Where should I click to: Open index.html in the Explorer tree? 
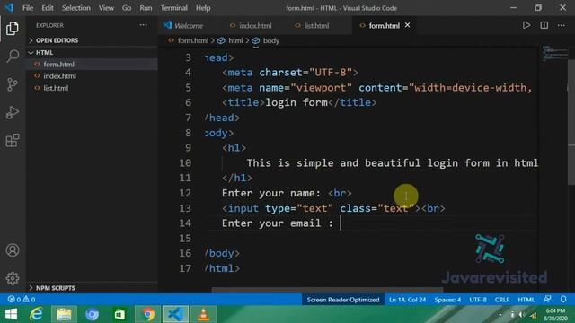(x=93, y=75)
